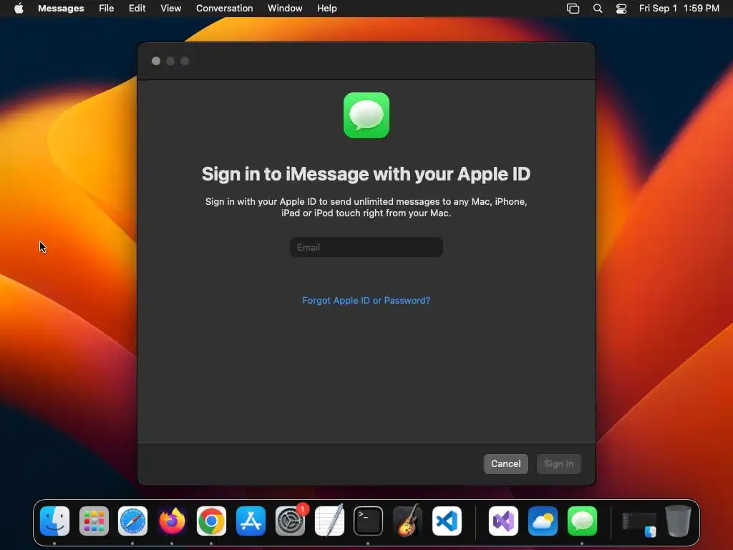Click the green Messages logo in dialog
The width and height of the screenshot is (733, 550).
(x=366, y=115)
